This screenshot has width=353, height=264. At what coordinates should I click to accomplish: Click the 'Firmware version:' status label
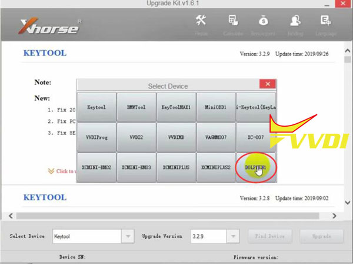point(256,258)
